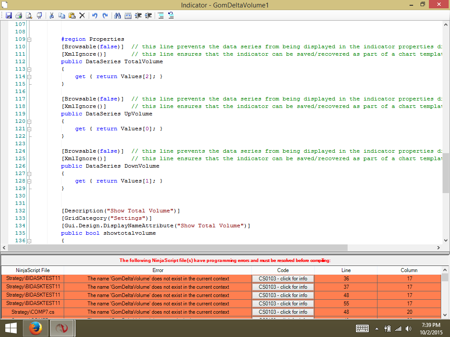Place cursor on 'public bool showtotalvolume' line

click(x=109, y=233)
